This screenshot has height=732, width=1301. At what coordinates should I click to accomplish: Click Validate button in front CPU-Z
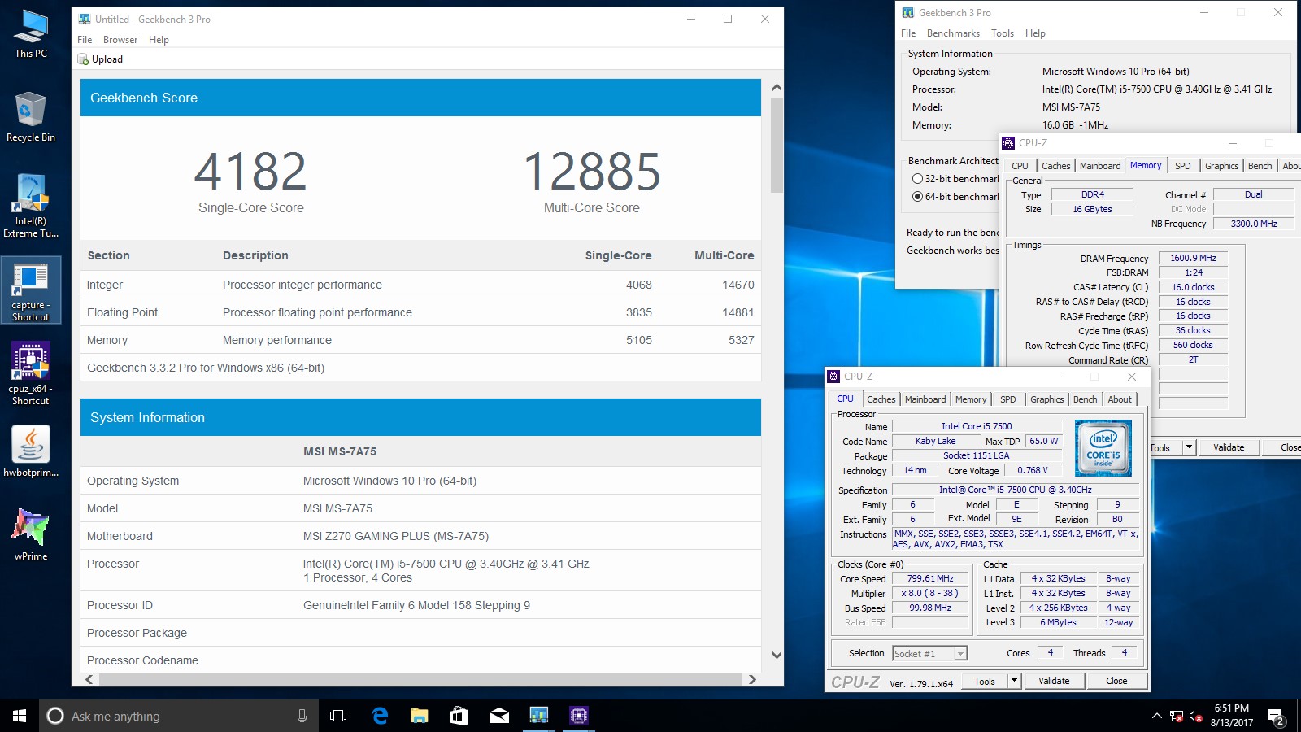[1054, 681]
